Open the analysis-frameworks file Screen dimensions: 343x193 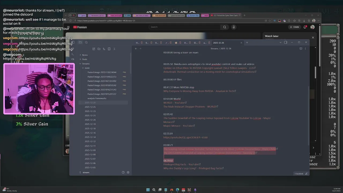(x=97, y=98)
